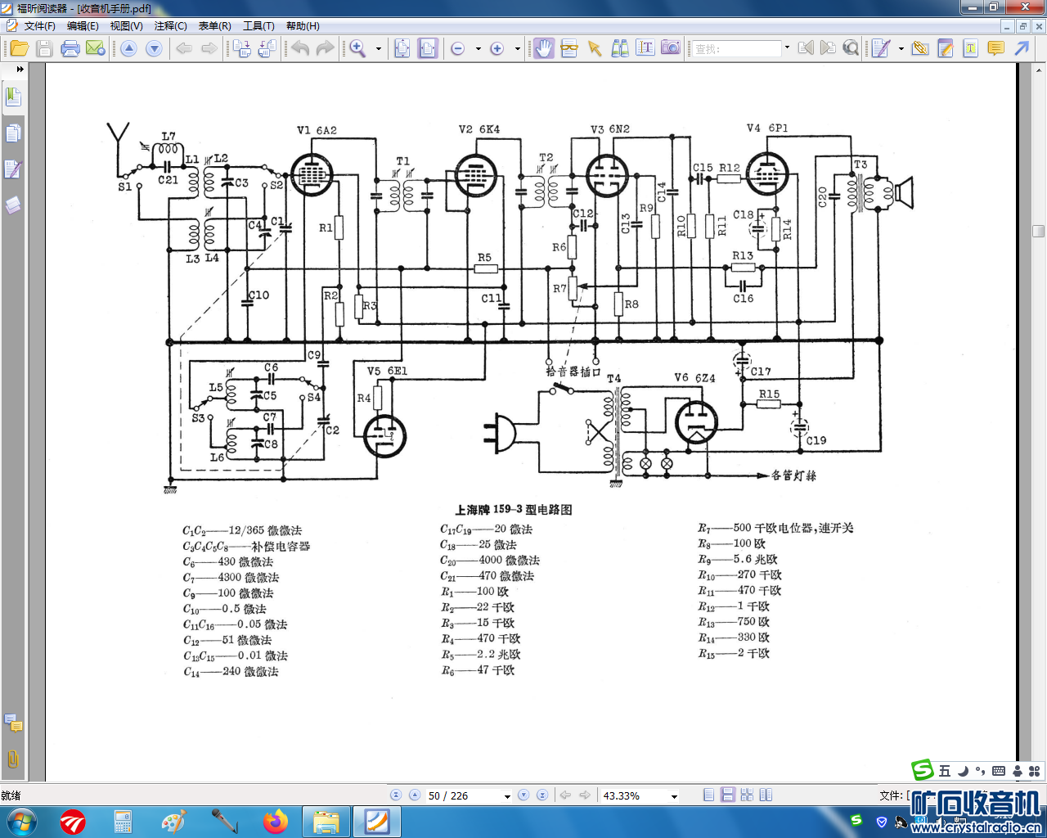Open the Comments side panel icon
1047x838 pixels.
[x=13, y=723]
